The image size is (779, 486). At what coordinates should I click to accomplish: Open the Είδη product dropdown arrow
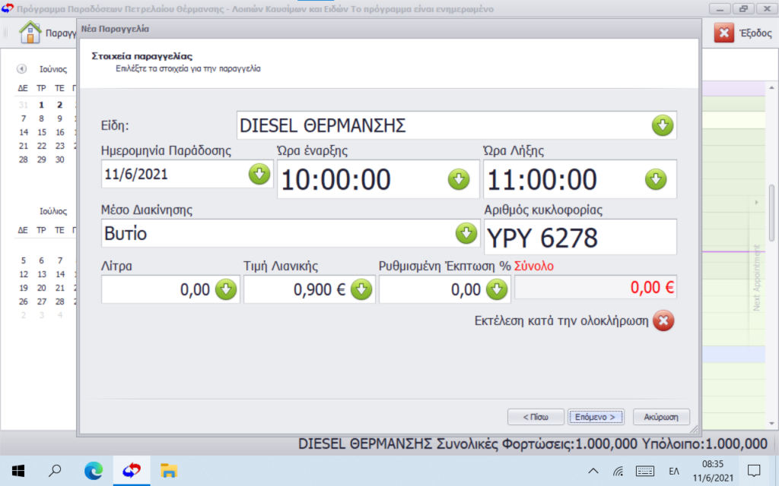pyautogui.click(x=663, y=125)
